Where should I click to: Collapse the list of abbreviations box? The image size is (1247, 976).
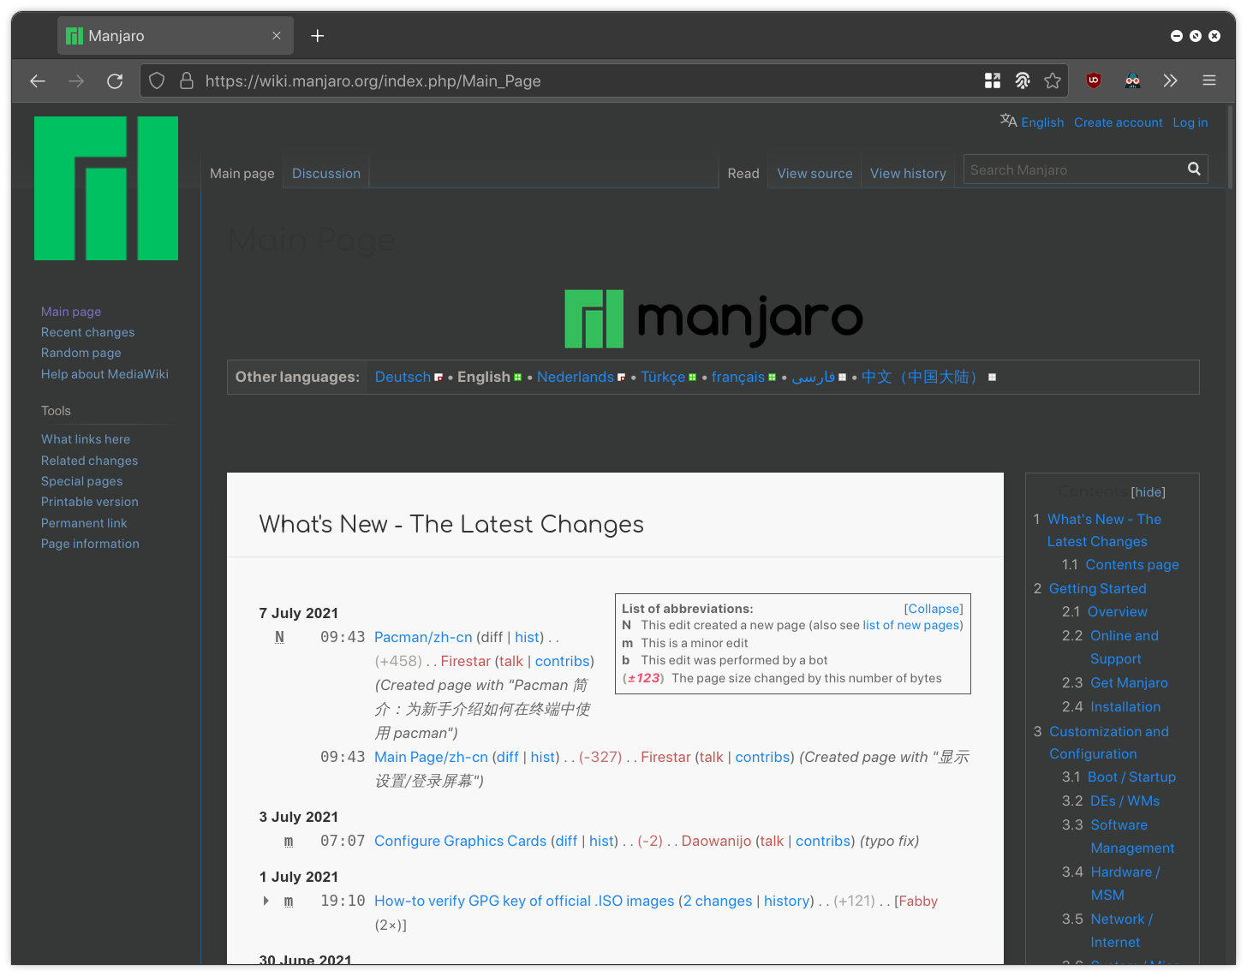933,609
